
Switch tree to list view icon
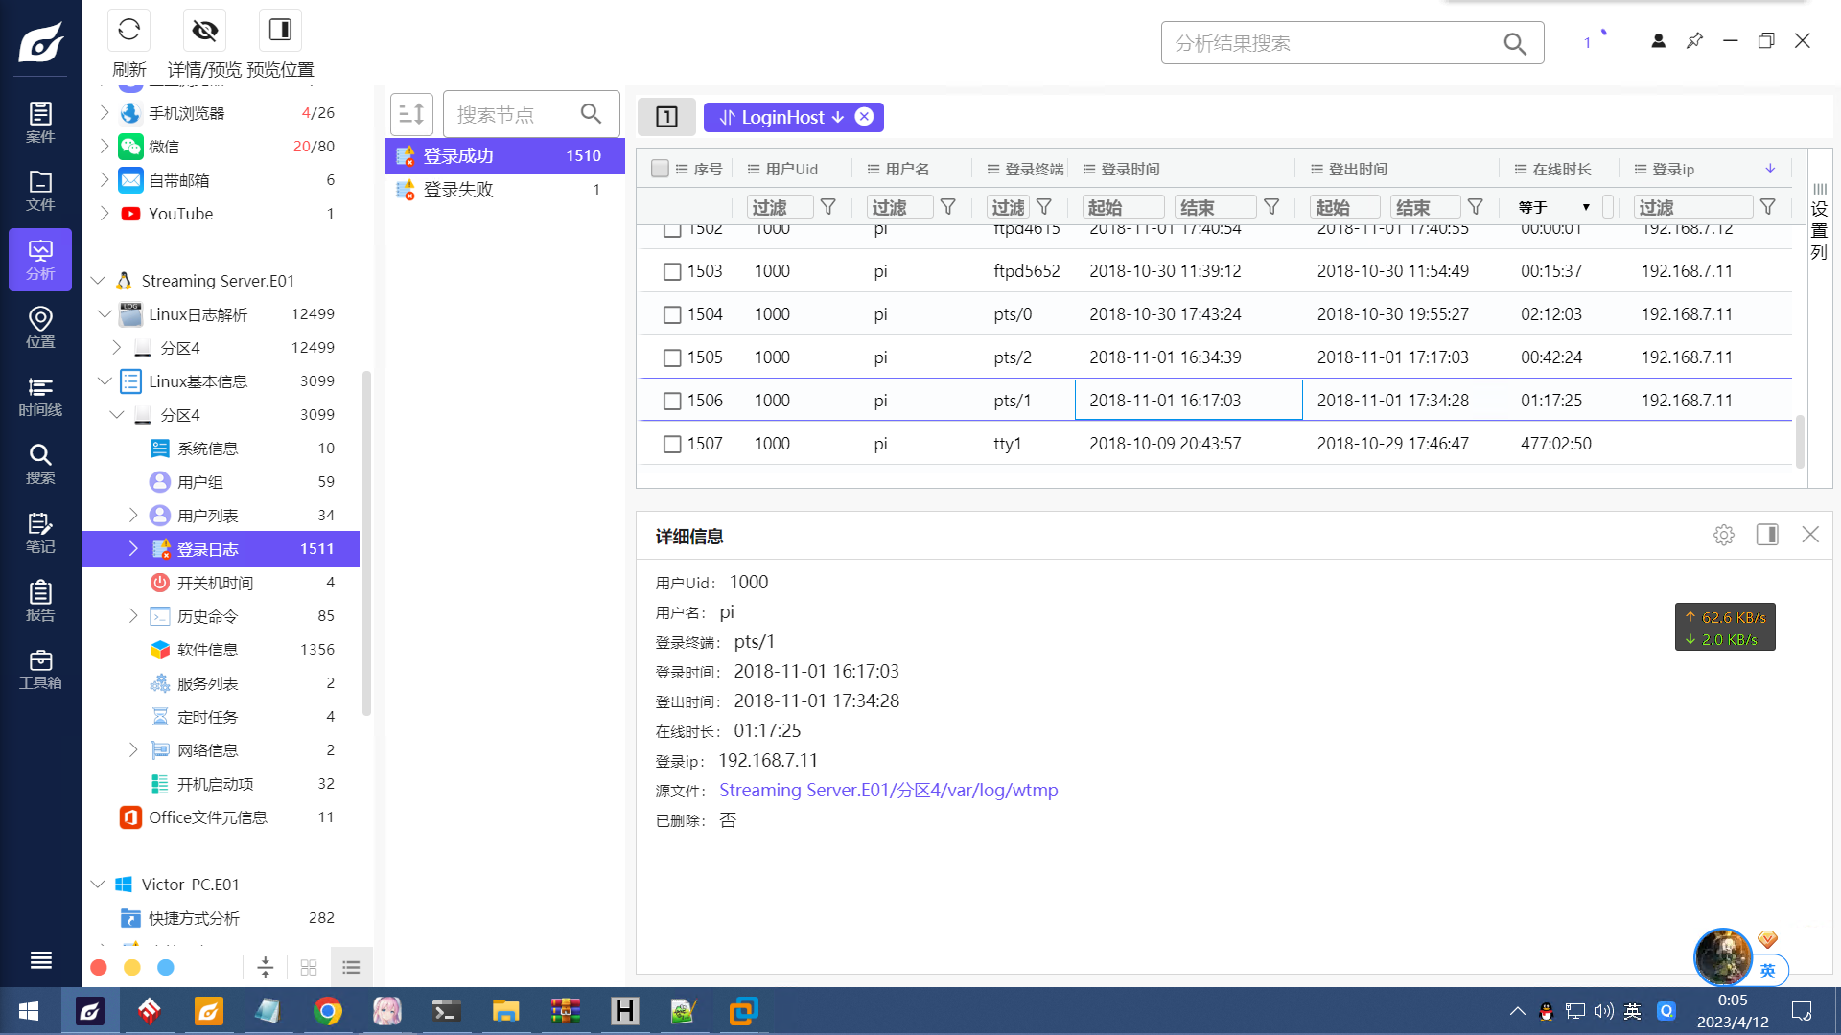point(351,967)
